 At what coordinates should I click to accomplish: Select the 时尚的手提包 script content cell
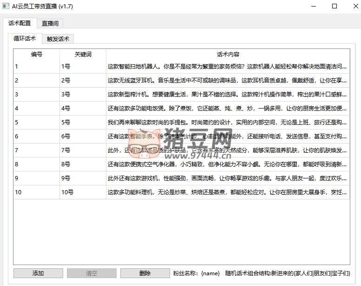point(228,123)
